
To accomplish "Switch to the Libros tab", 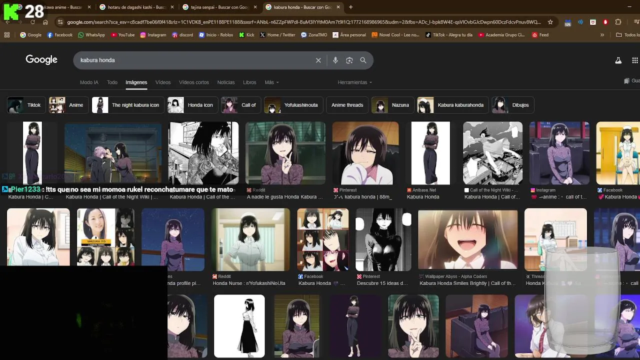I will pyautogui.click(x=249, y=82).
